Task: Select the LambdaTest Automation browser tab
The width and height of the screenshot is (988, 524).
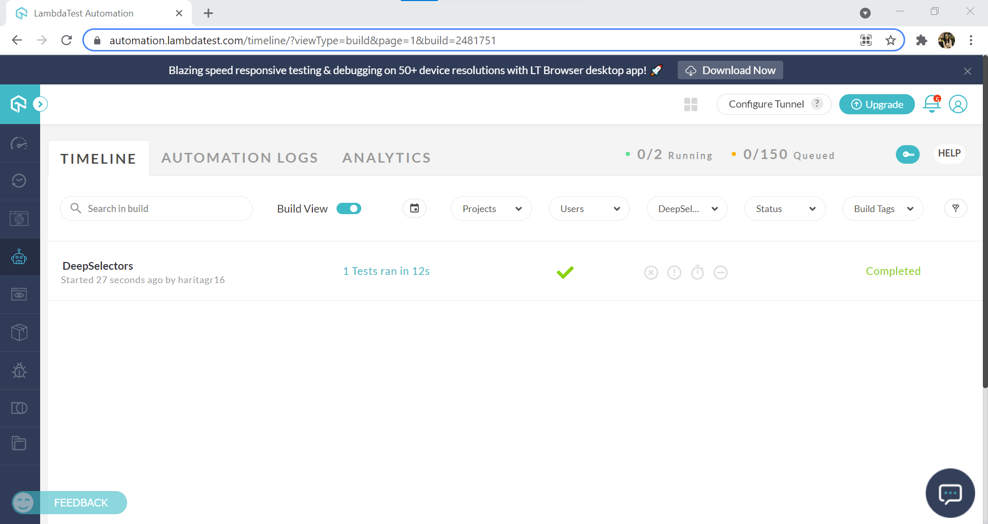Action: (x=99, y=13)
